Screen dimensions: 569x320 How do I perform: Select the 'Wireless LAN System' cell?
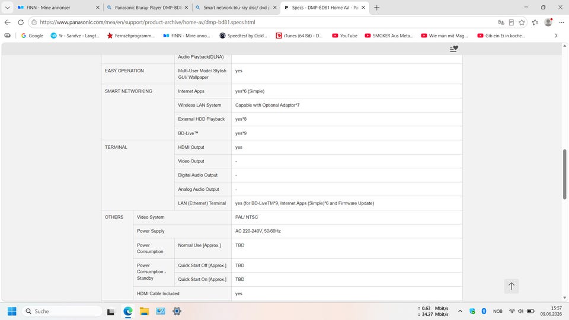click(x=203, y=105)
